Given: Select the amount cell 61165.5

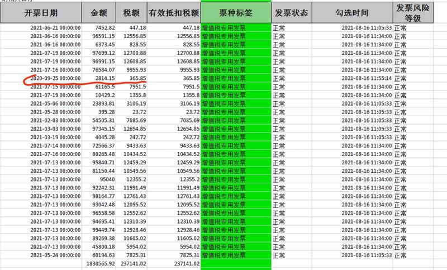Looking at the screenshot, I should point(104,87).
